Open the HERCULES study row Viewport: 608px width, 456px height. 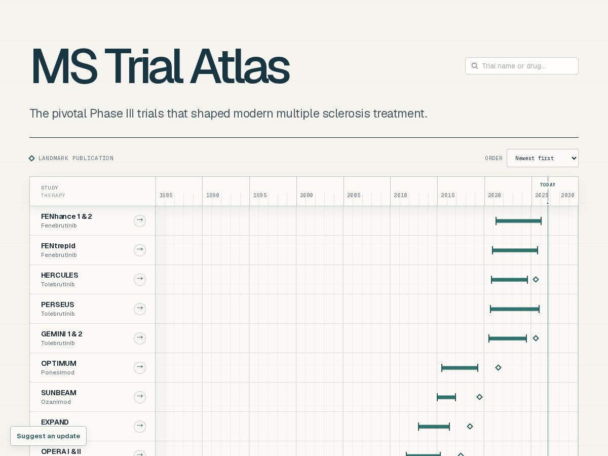(92, 280)
